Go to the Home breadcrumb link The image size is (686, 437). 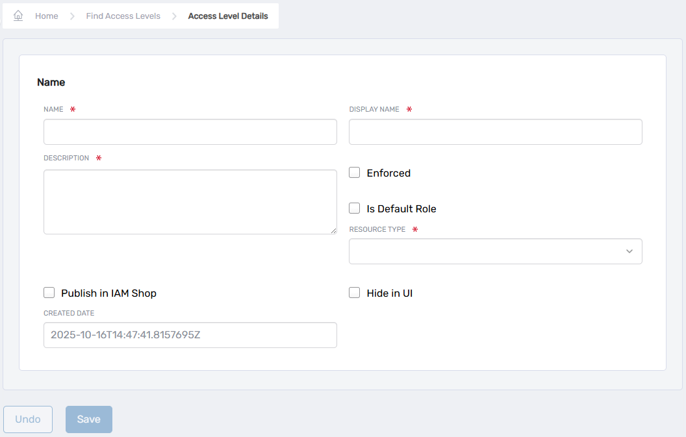pyautogui.click(x=47, y=16)
